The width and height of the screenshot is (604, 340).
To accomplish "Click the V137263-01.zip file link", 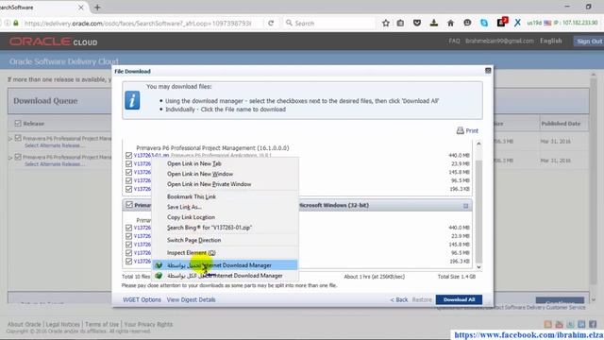I will [151, 155].
